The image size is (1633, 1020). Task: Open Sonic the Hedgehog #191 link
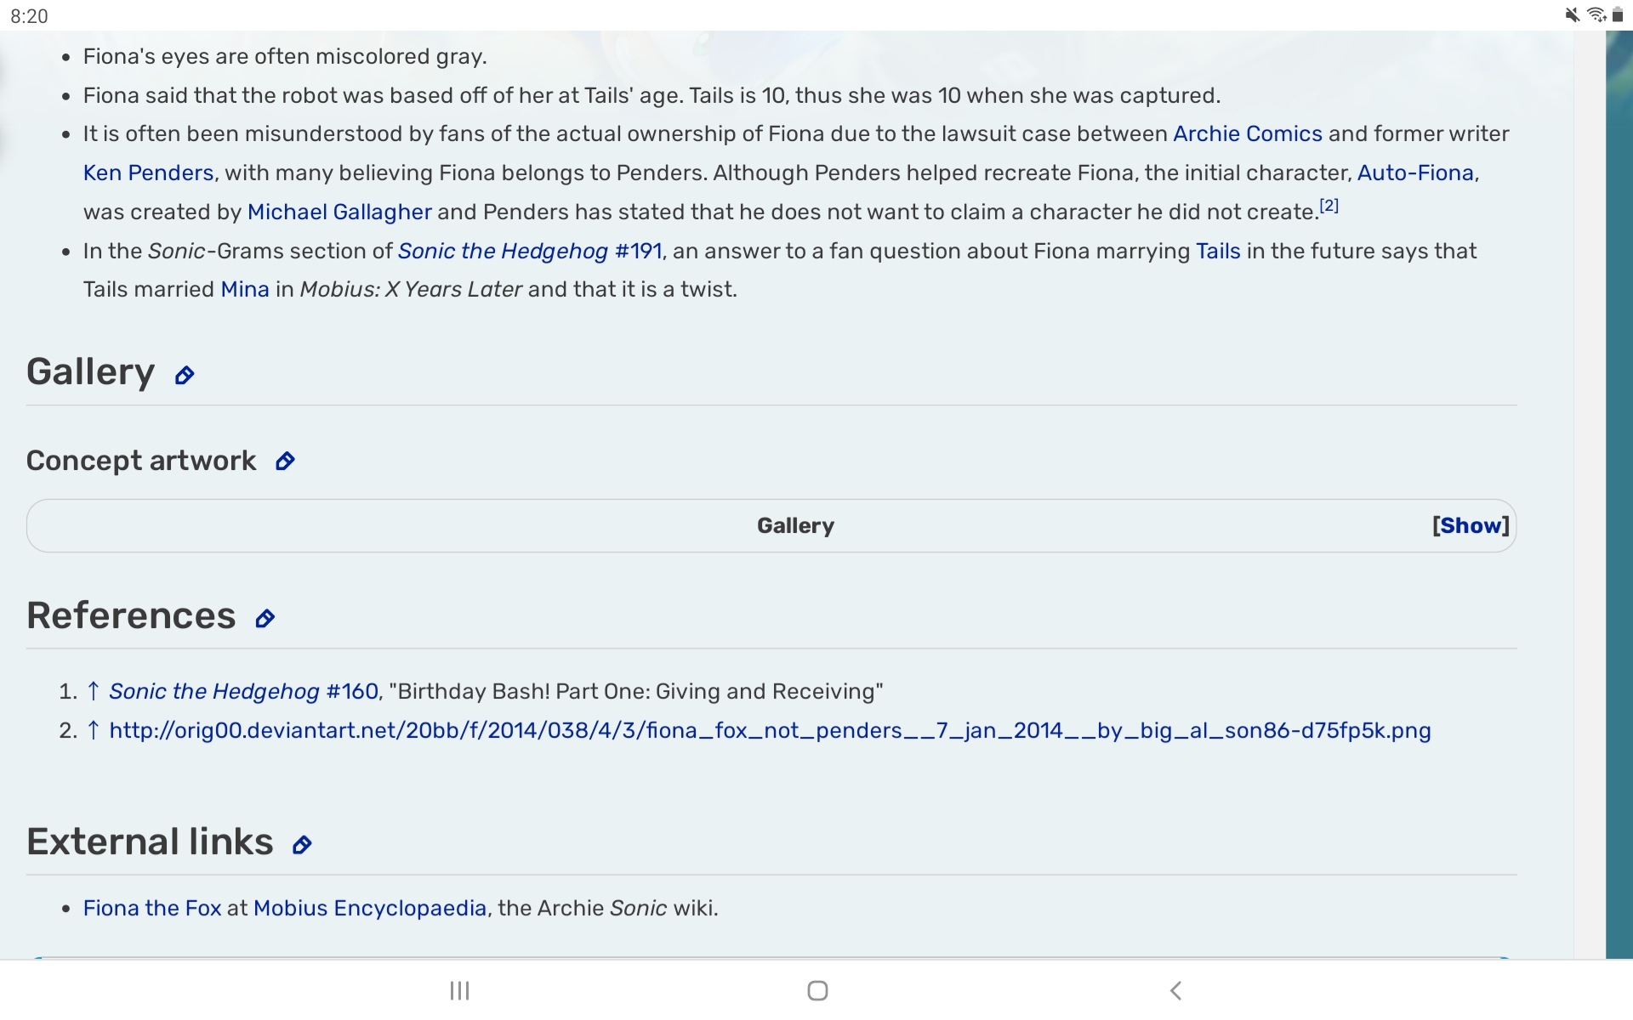point(529,251)
